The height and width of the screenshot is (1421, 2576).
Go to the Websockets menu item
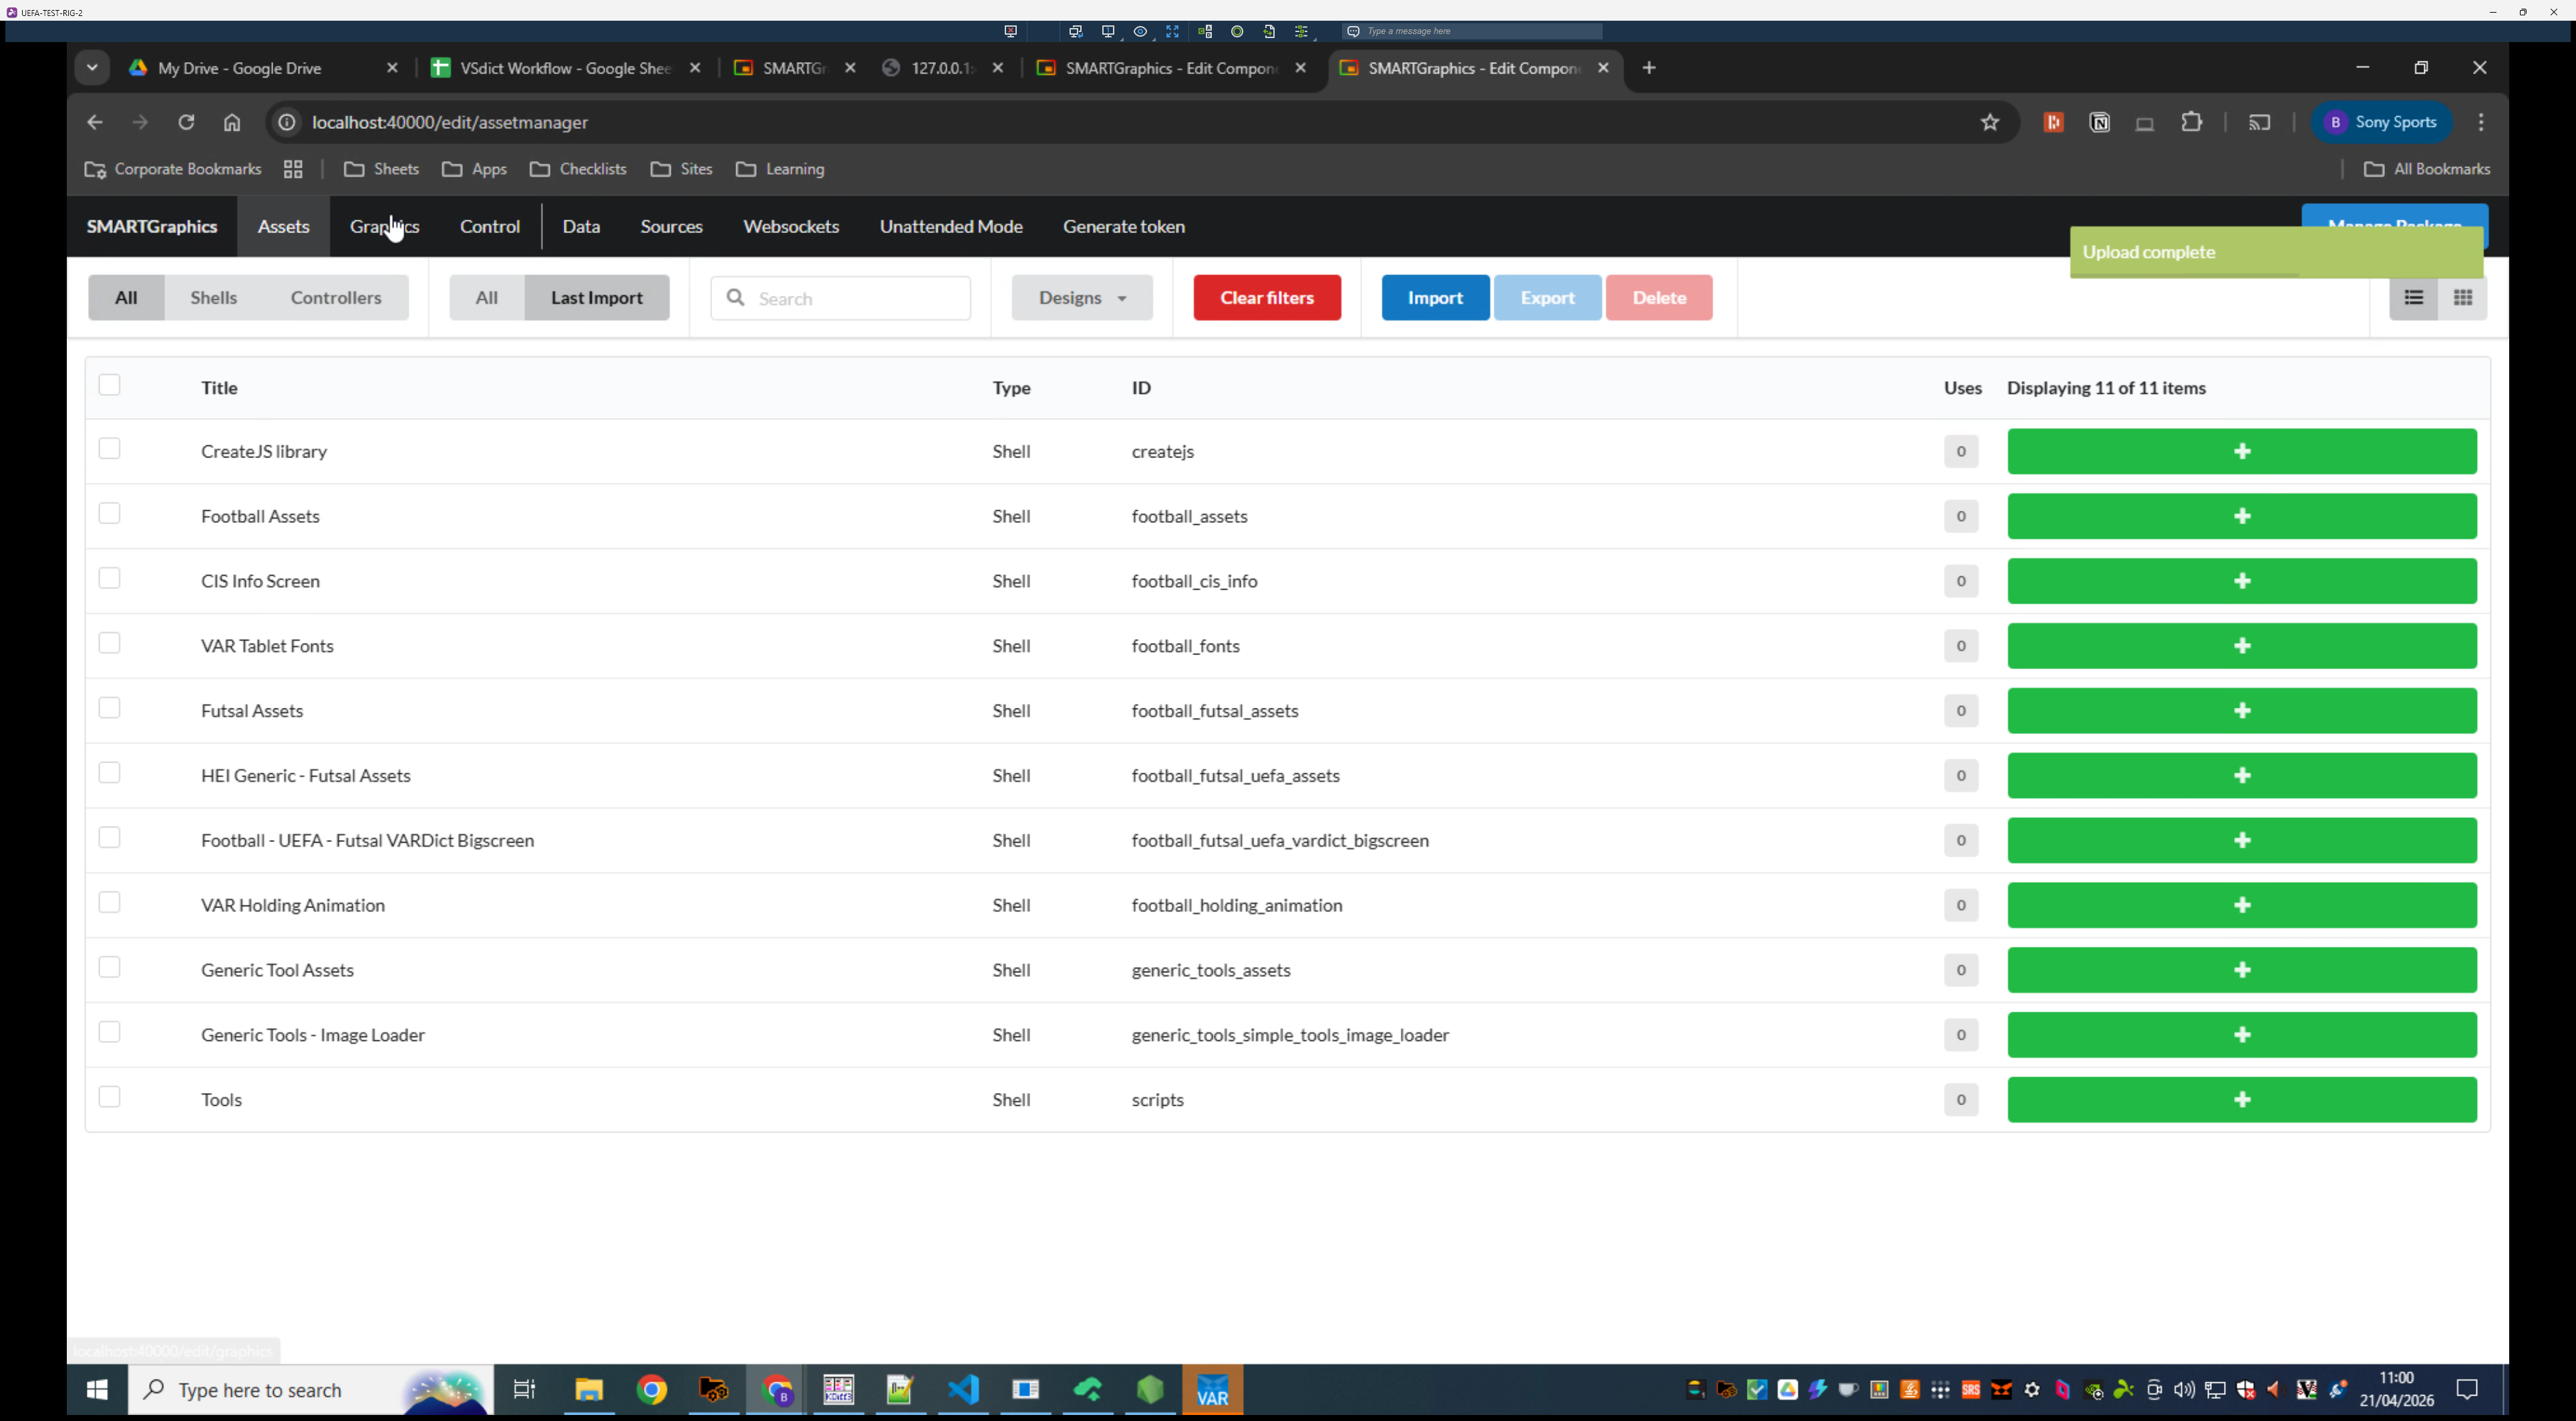click(790, 227)
